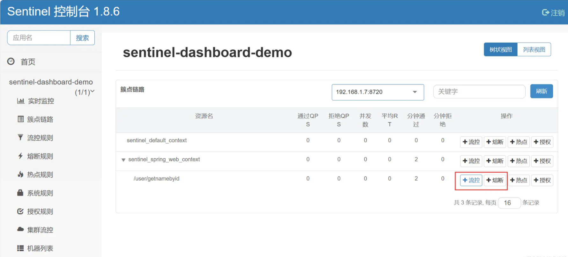
Task: Click the lock icon for 系统规则
Action: [x=20, y=193]
